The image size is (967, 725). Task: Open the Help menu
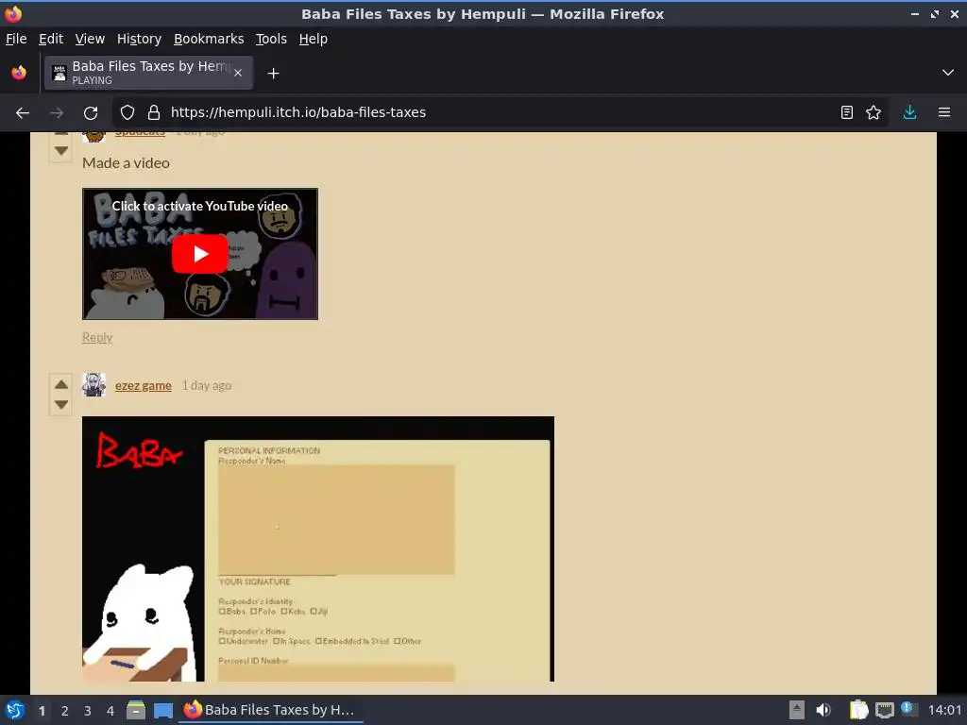(314, 39)
